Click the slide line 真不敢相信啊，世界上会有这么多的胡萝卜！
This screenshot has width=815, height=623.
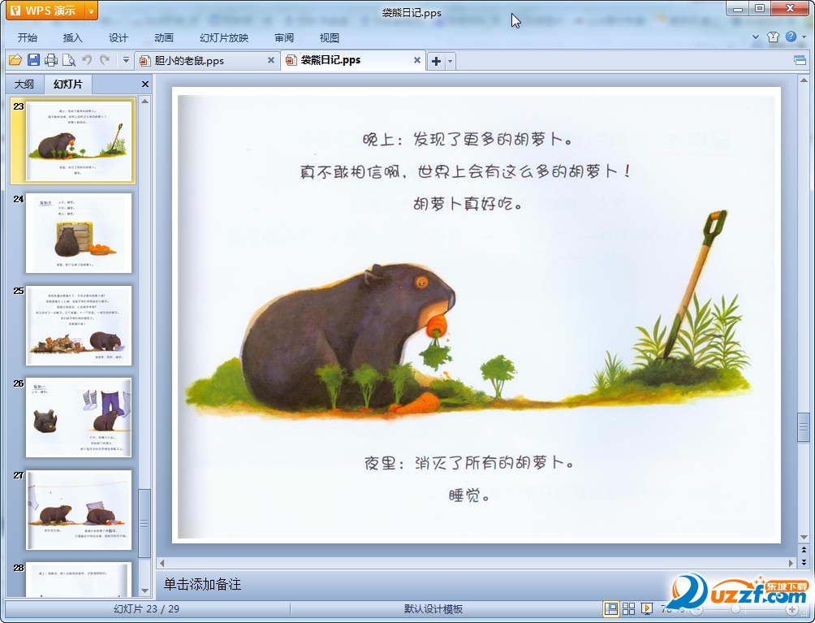[x=466, y=171]
